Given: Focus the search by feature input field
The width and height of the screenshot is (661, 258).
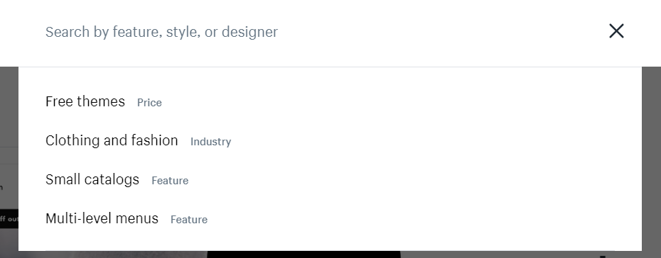Looking at the screenshot, I should pyautogui.click(x=312, y=32).
